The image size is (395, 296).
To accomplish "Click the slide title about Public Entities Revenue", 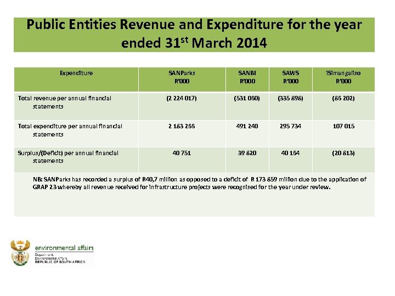I will (194, 34).
